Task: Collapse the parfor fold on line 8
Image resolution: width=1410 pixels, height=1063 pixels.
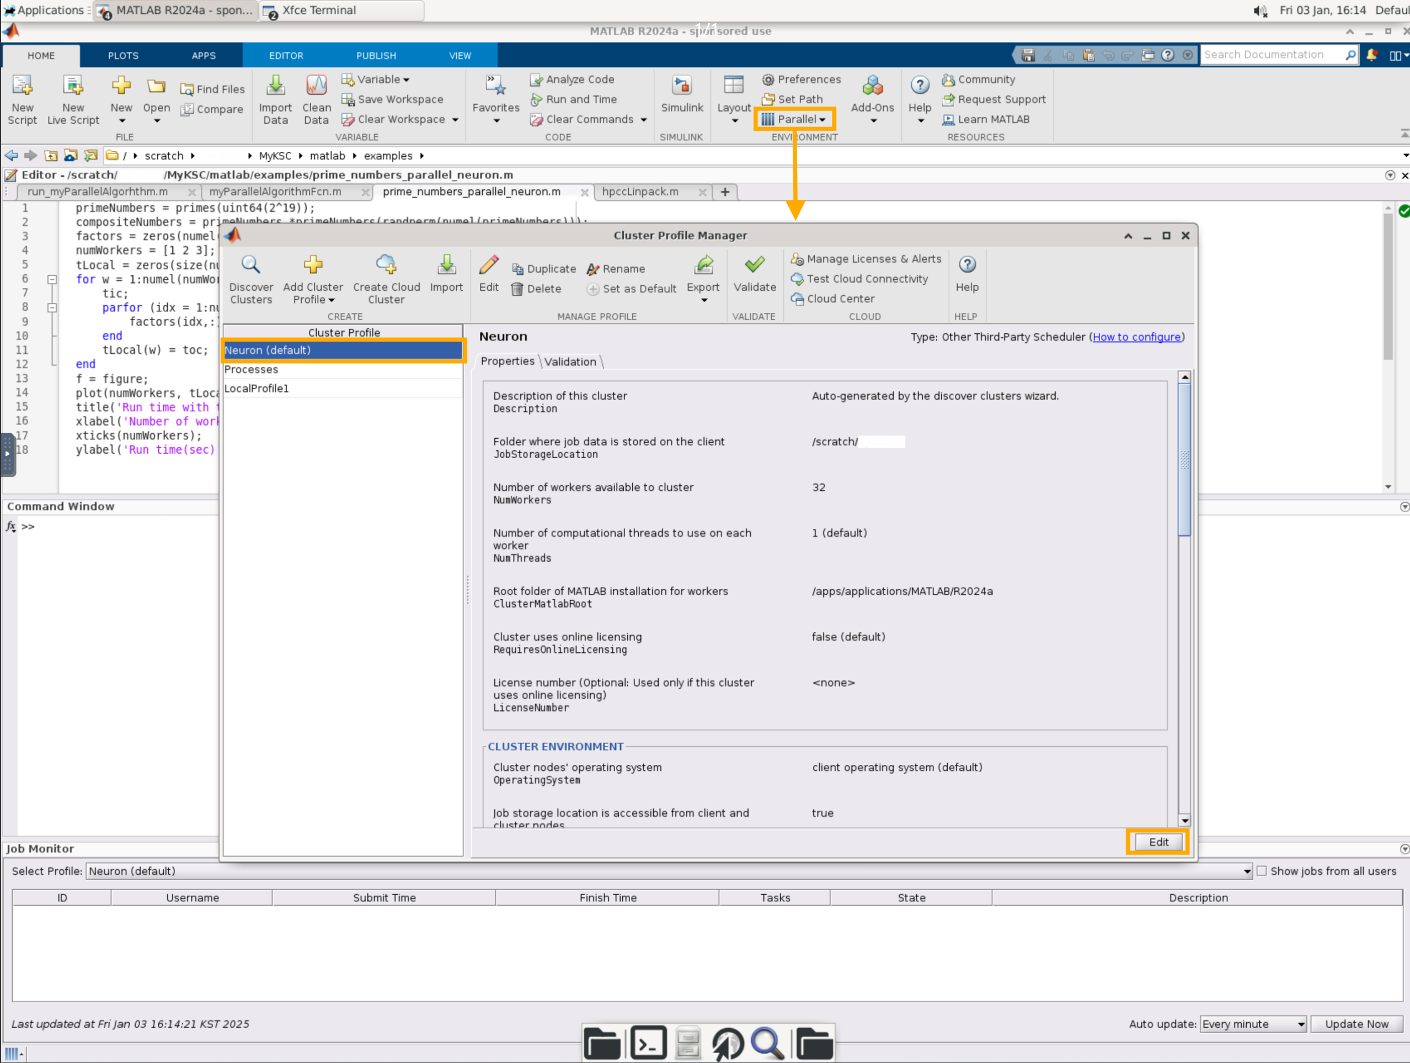Action: [52, 307]
